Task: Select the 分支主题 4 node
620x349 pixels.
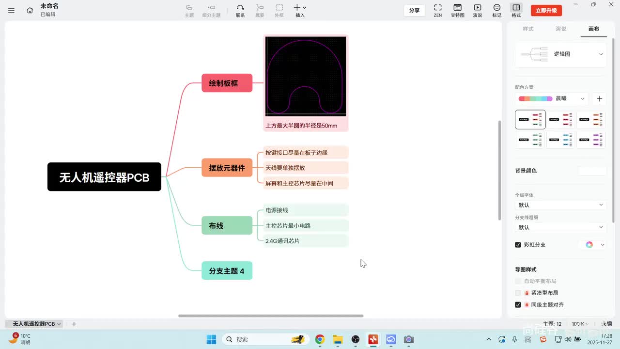Action: 227,270
